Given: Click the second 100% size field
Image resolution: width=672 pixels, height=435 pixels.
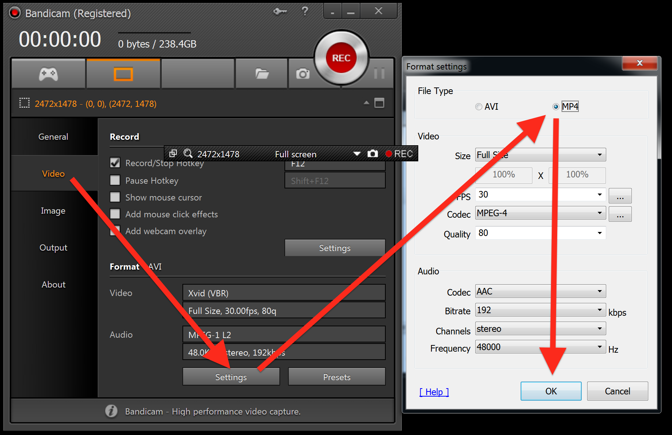Looking at the screenshot, I should 577,175.
